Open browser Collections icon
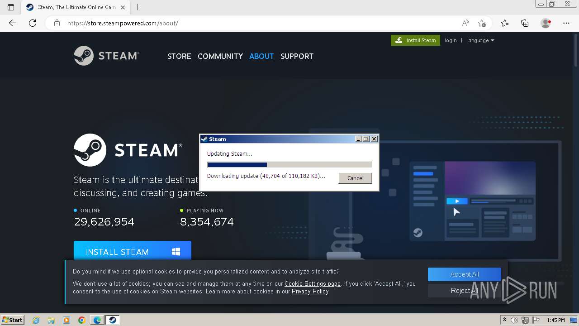 525,23
